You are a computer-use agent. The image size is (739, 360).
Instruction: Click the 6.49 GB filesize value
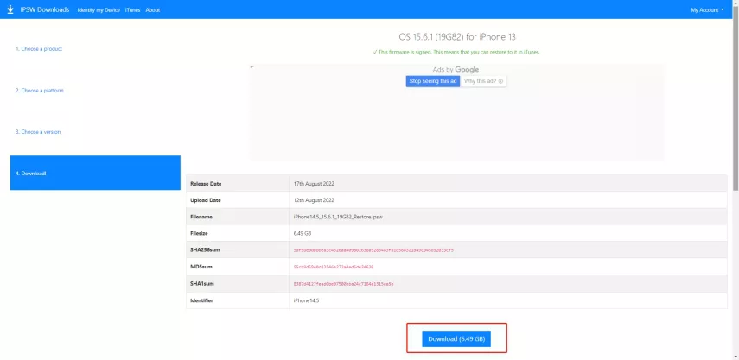303,233
